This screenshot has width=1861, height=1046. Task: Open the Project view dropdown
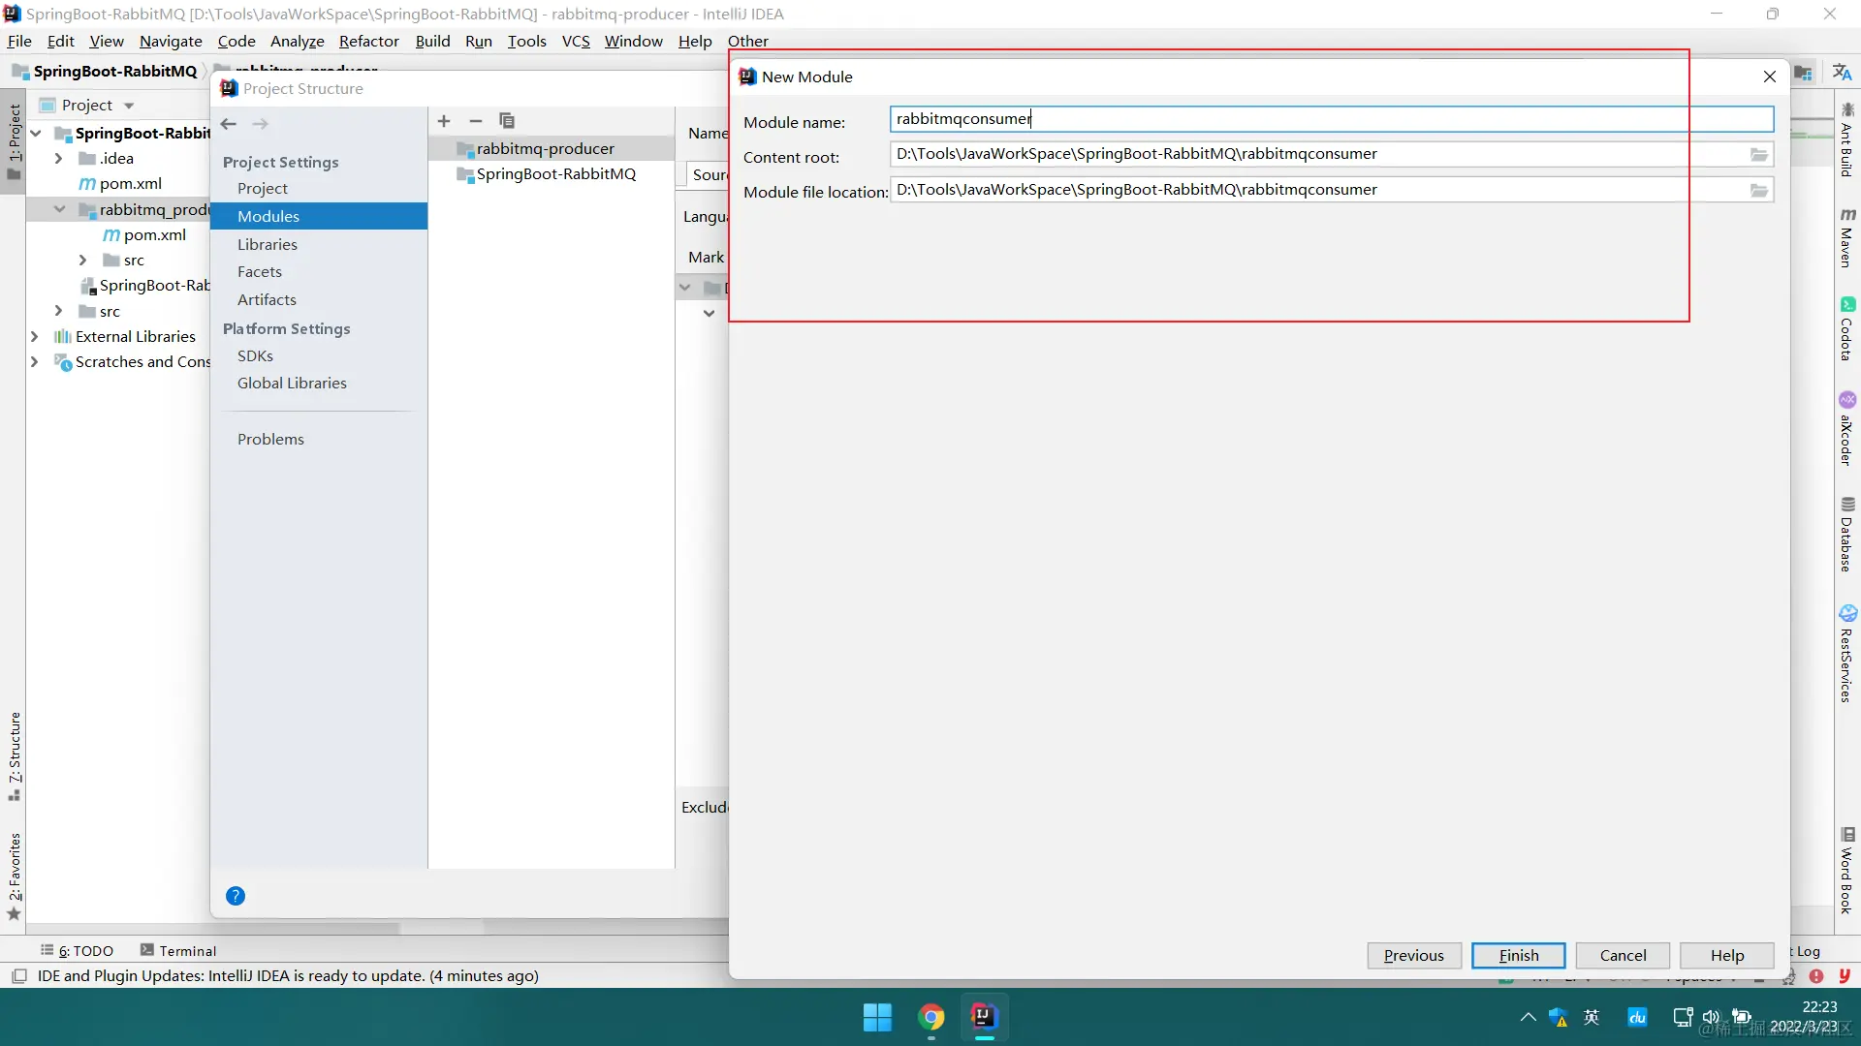128,106
